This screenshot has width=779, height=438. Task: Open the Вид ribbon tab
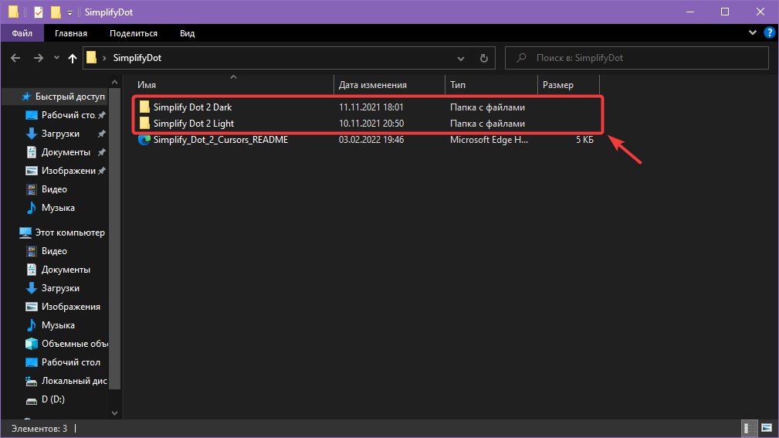188,33
